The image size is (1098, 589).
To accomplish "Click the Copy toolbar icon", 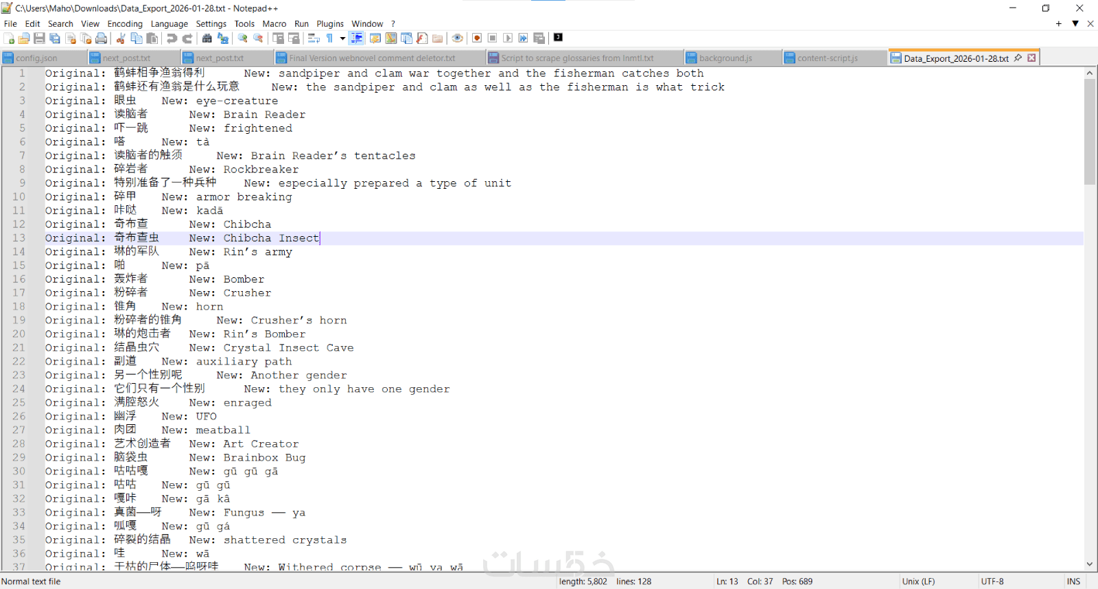I will (x=137, y=38).
